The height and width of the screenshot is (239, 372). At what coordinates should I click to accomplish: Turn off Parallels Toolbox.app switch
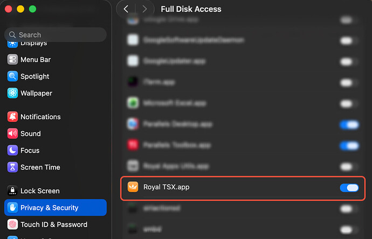pyautogui.click(x=349, y=146)
